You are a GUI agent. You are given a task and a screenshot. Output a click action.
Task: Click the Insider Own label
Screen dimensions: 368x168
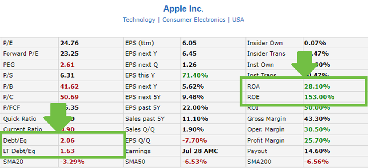click(x=265, y=43)
